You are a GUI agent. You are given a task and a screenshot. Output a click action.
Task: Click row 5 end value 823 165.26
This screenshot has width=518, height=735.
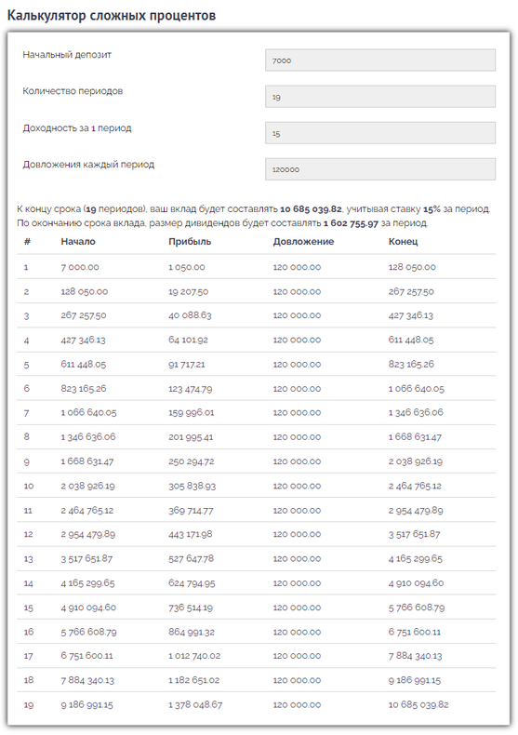[411, 364]
